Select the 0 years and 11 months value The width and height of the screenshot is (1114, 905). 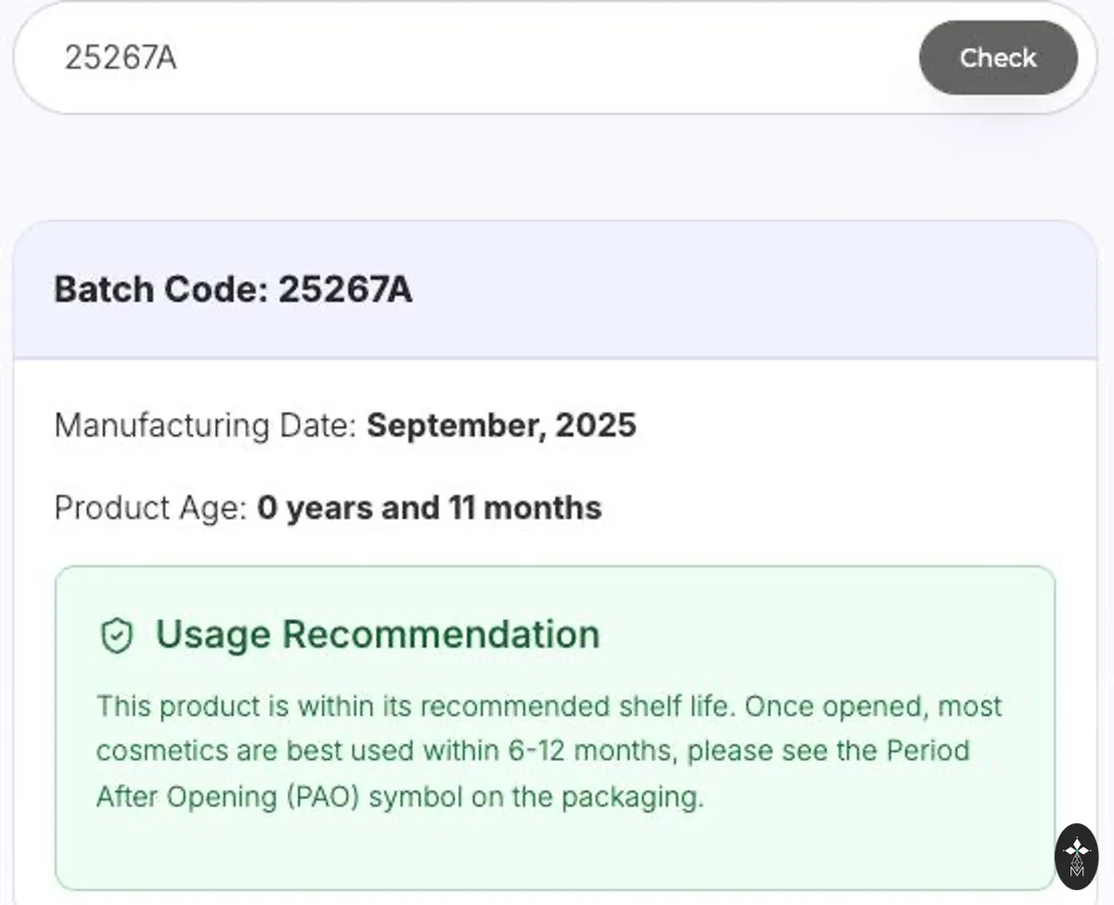click(429, 508)
